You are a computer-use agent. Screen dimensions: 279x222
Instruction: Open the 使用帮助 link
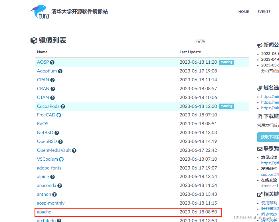(269, 203)
